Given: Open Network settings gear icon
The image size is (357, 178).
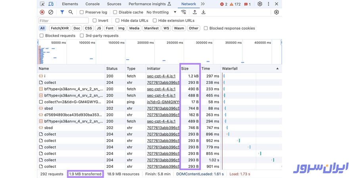Looking at the screenshot, I should (x=276, y=12).
